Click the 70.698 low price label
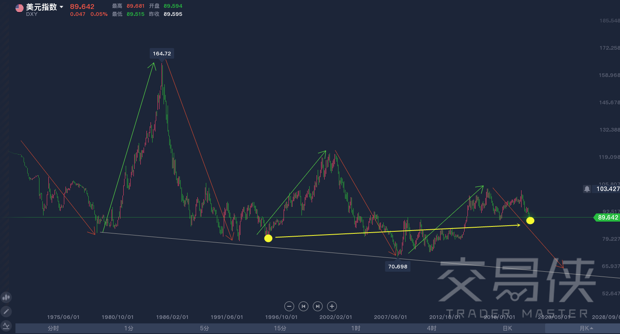Screen dimensions: 620x334 tap(397, 267)
